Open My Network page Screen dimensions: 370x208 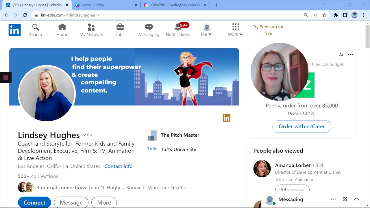[x=91, y=30]
